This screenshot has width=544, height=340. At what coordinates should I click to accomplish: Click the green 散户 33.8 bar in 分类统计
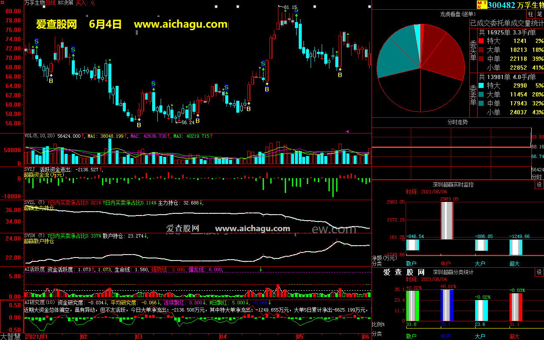412,306
